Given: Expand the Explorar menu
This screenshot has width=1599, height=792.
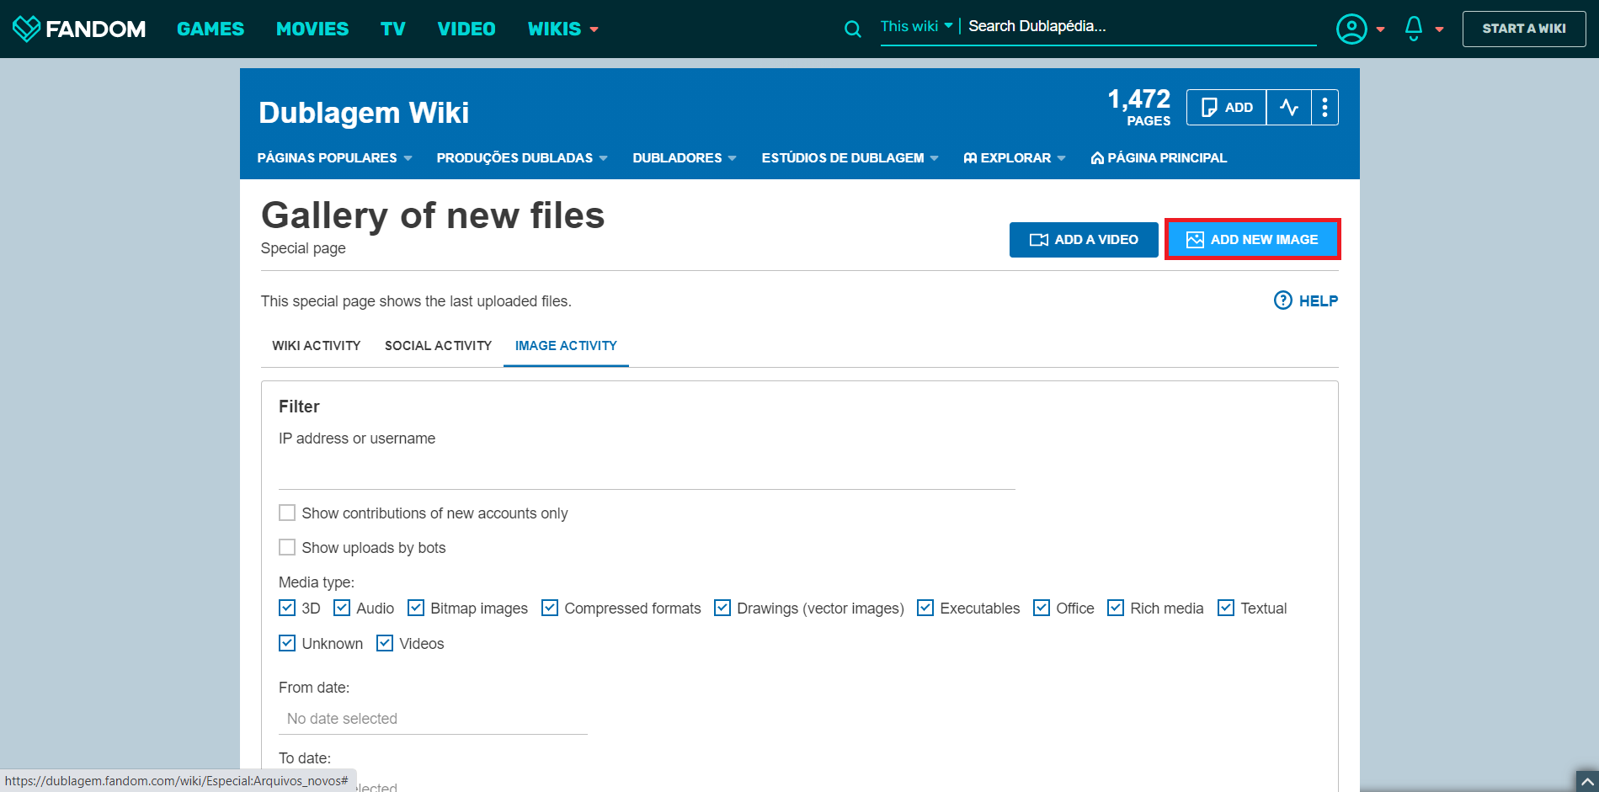Looking at the screenshot, I should click(1015, 158).
